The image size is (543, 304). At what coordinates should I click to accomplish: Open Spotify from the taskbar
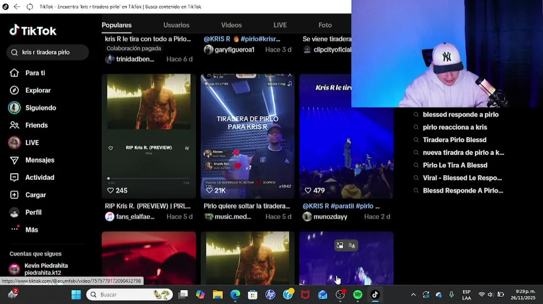358,294
